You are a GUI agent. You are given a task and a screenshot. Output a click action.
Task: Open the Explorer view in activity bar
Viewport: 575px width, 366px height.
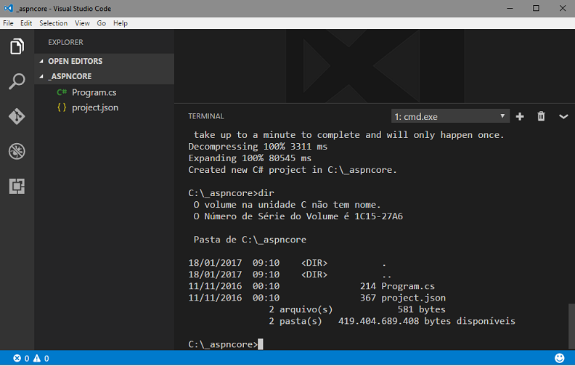click(x=17, y=46)
